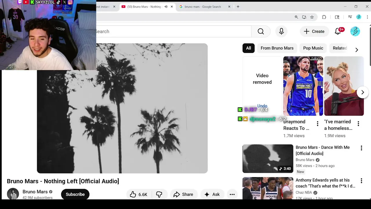Open Dance With Me video thumbnail
The height and width of the screenshot is (209, 371).
tap(268, 158)
